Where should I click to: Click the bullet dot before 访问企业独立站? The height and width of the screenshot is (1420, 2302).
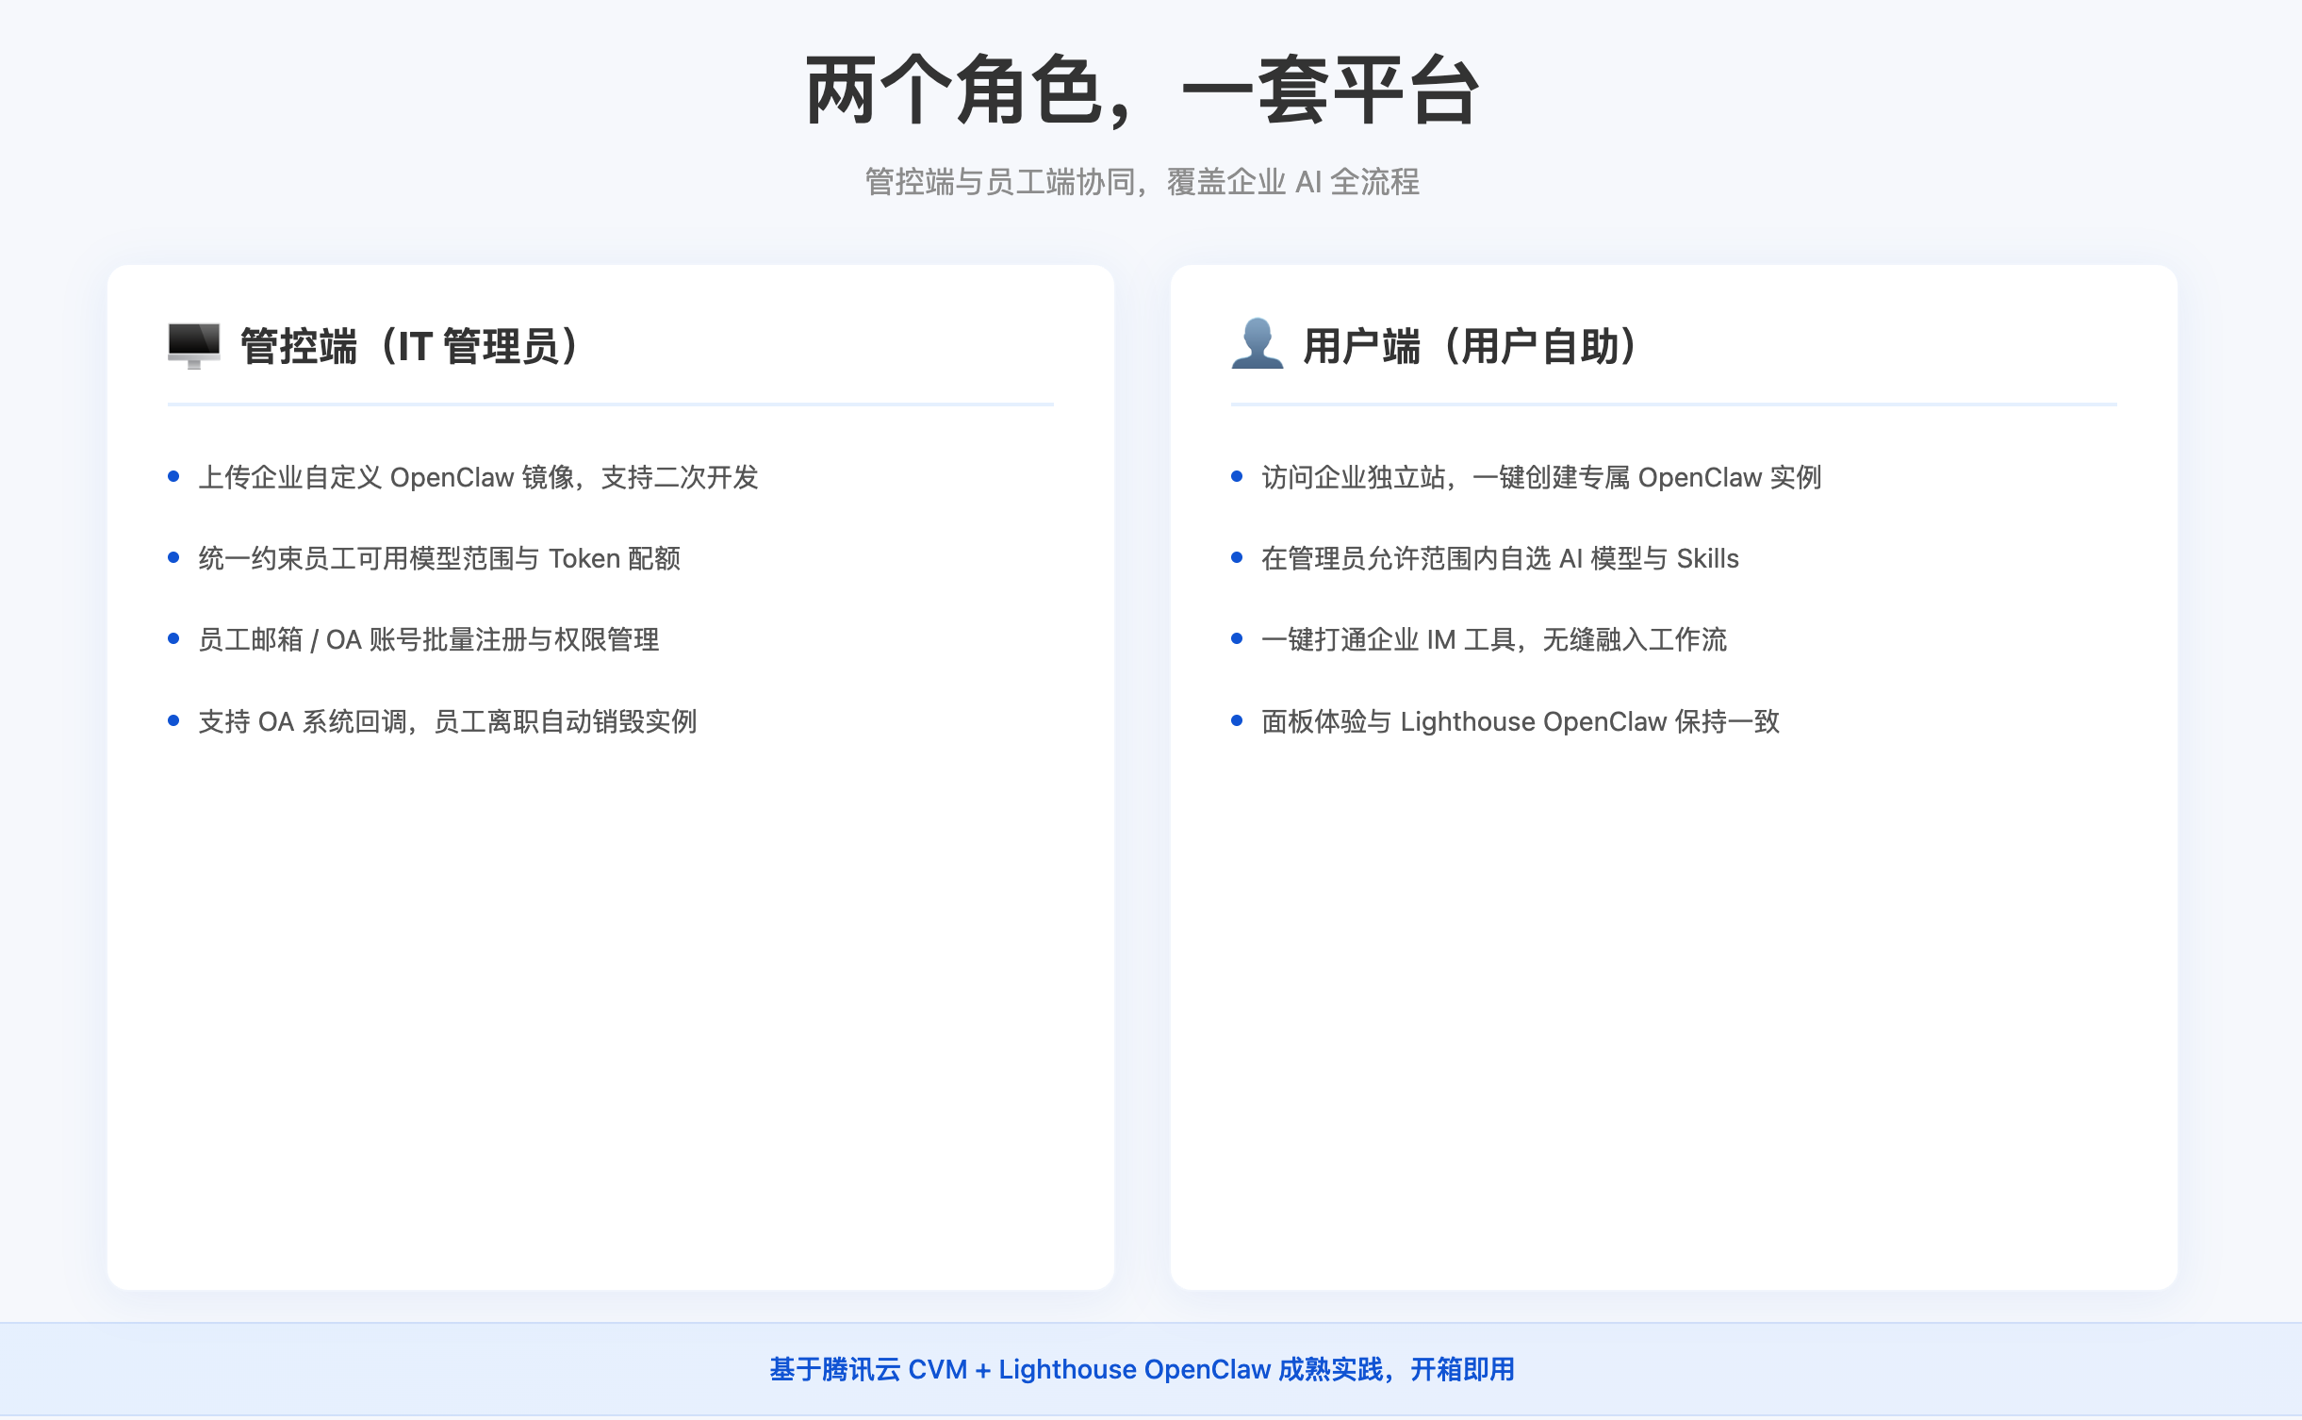pyautogui.click(x=1237, y=476)
